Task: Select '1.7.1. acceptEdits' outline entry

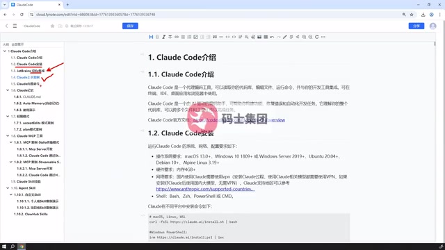Action: [x=34, y=123]
